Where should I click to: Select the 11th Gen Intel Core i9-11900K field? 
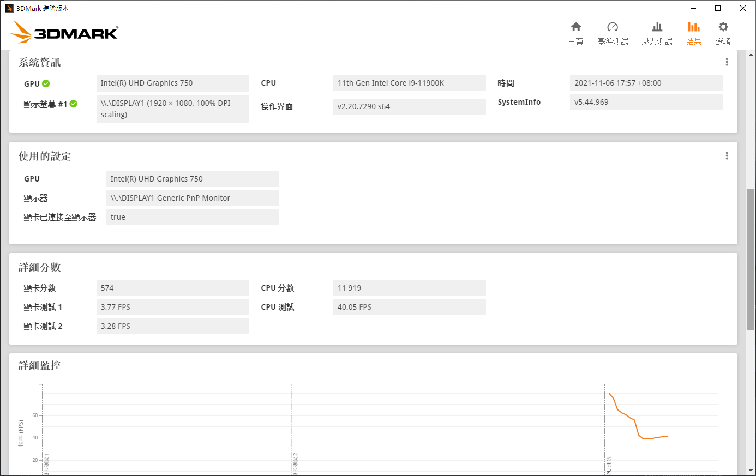click(x=410, y=83)
